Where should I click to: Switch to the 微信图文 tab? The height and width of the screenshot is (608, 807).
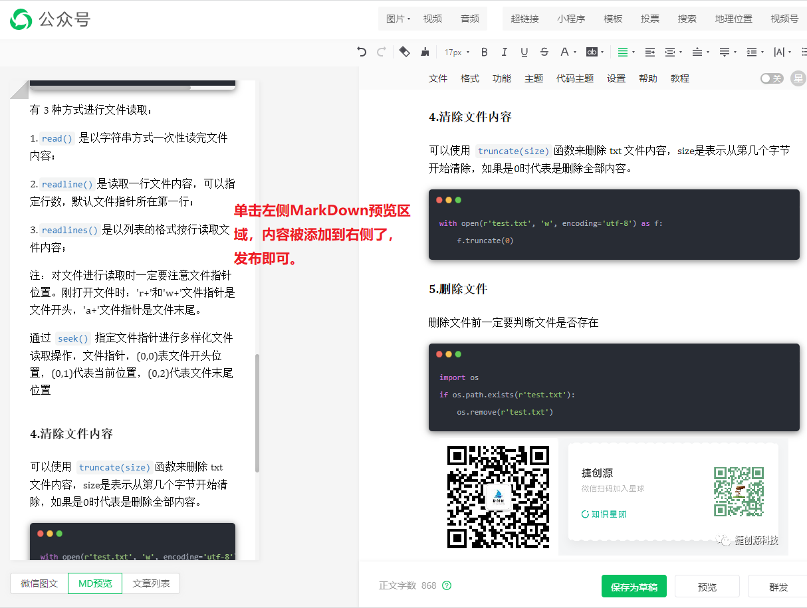click(x=39, y=583)
